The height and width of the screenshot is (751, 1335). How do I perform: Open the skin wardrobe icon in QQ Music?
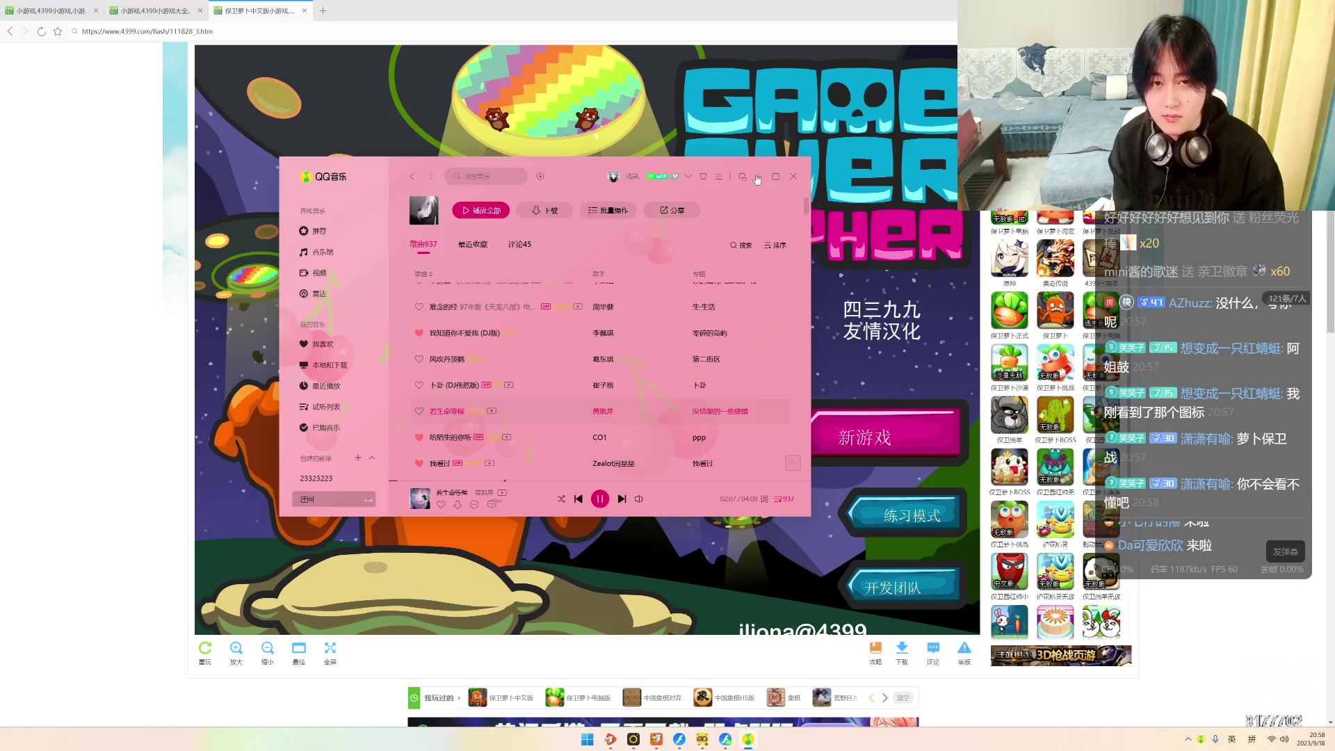point(703,177)
